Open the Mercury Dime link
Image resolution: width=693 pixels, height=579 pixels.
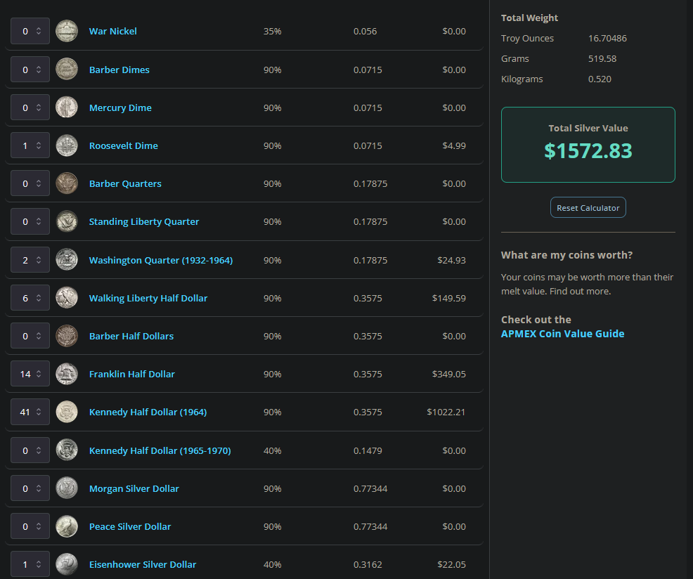(120, 108)
